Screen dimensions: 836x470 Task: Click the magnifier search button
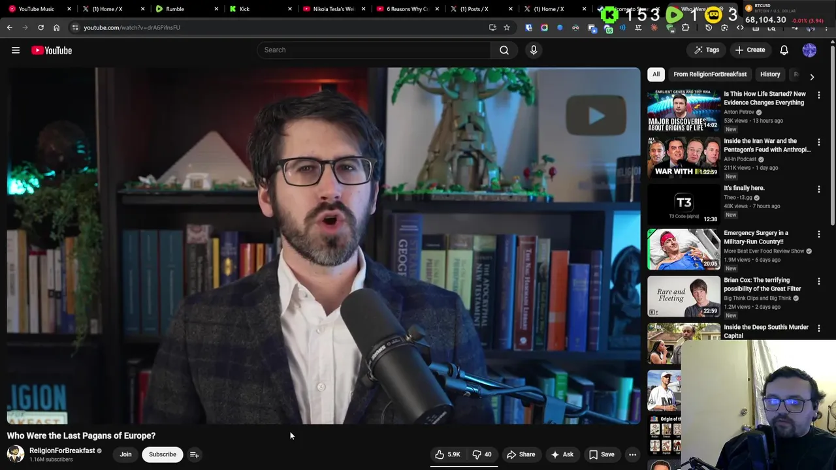[x=504, y=50]
